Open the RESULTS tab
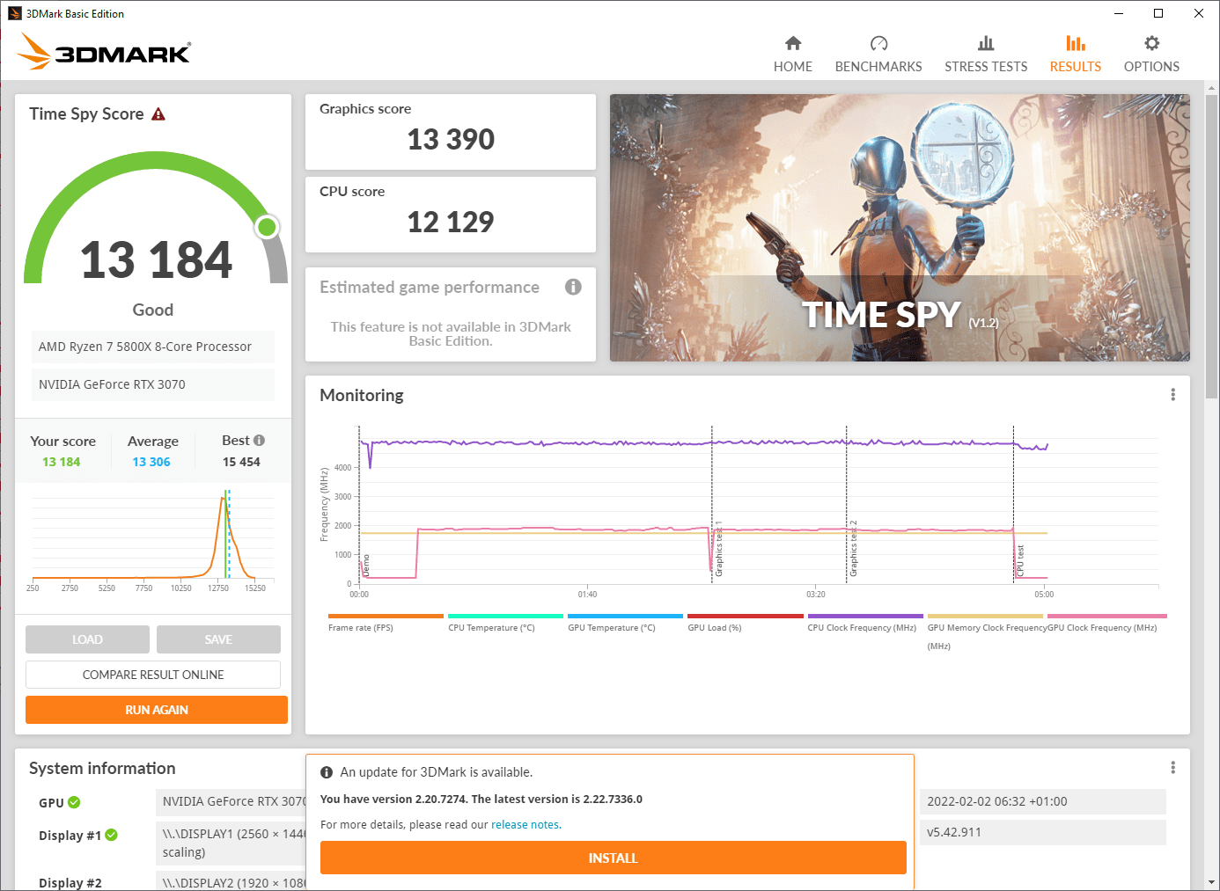The image size is (1220, 891). [x=1075, y=55]
